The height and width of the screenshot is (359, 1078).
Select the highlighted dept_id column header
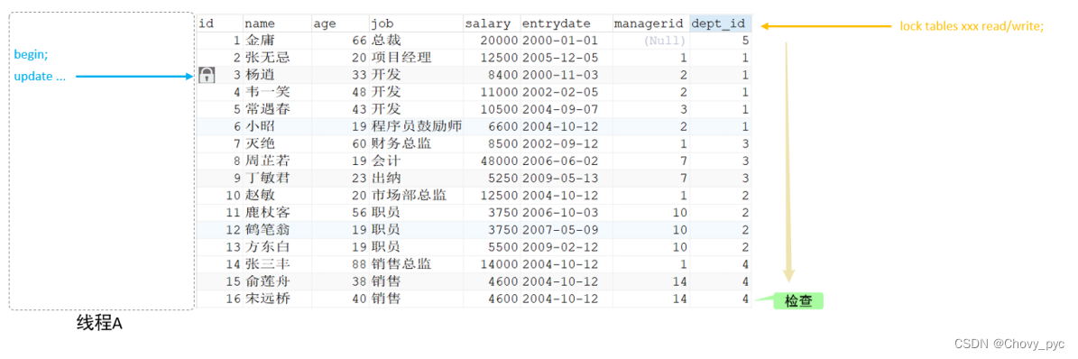tap(721, 23)
